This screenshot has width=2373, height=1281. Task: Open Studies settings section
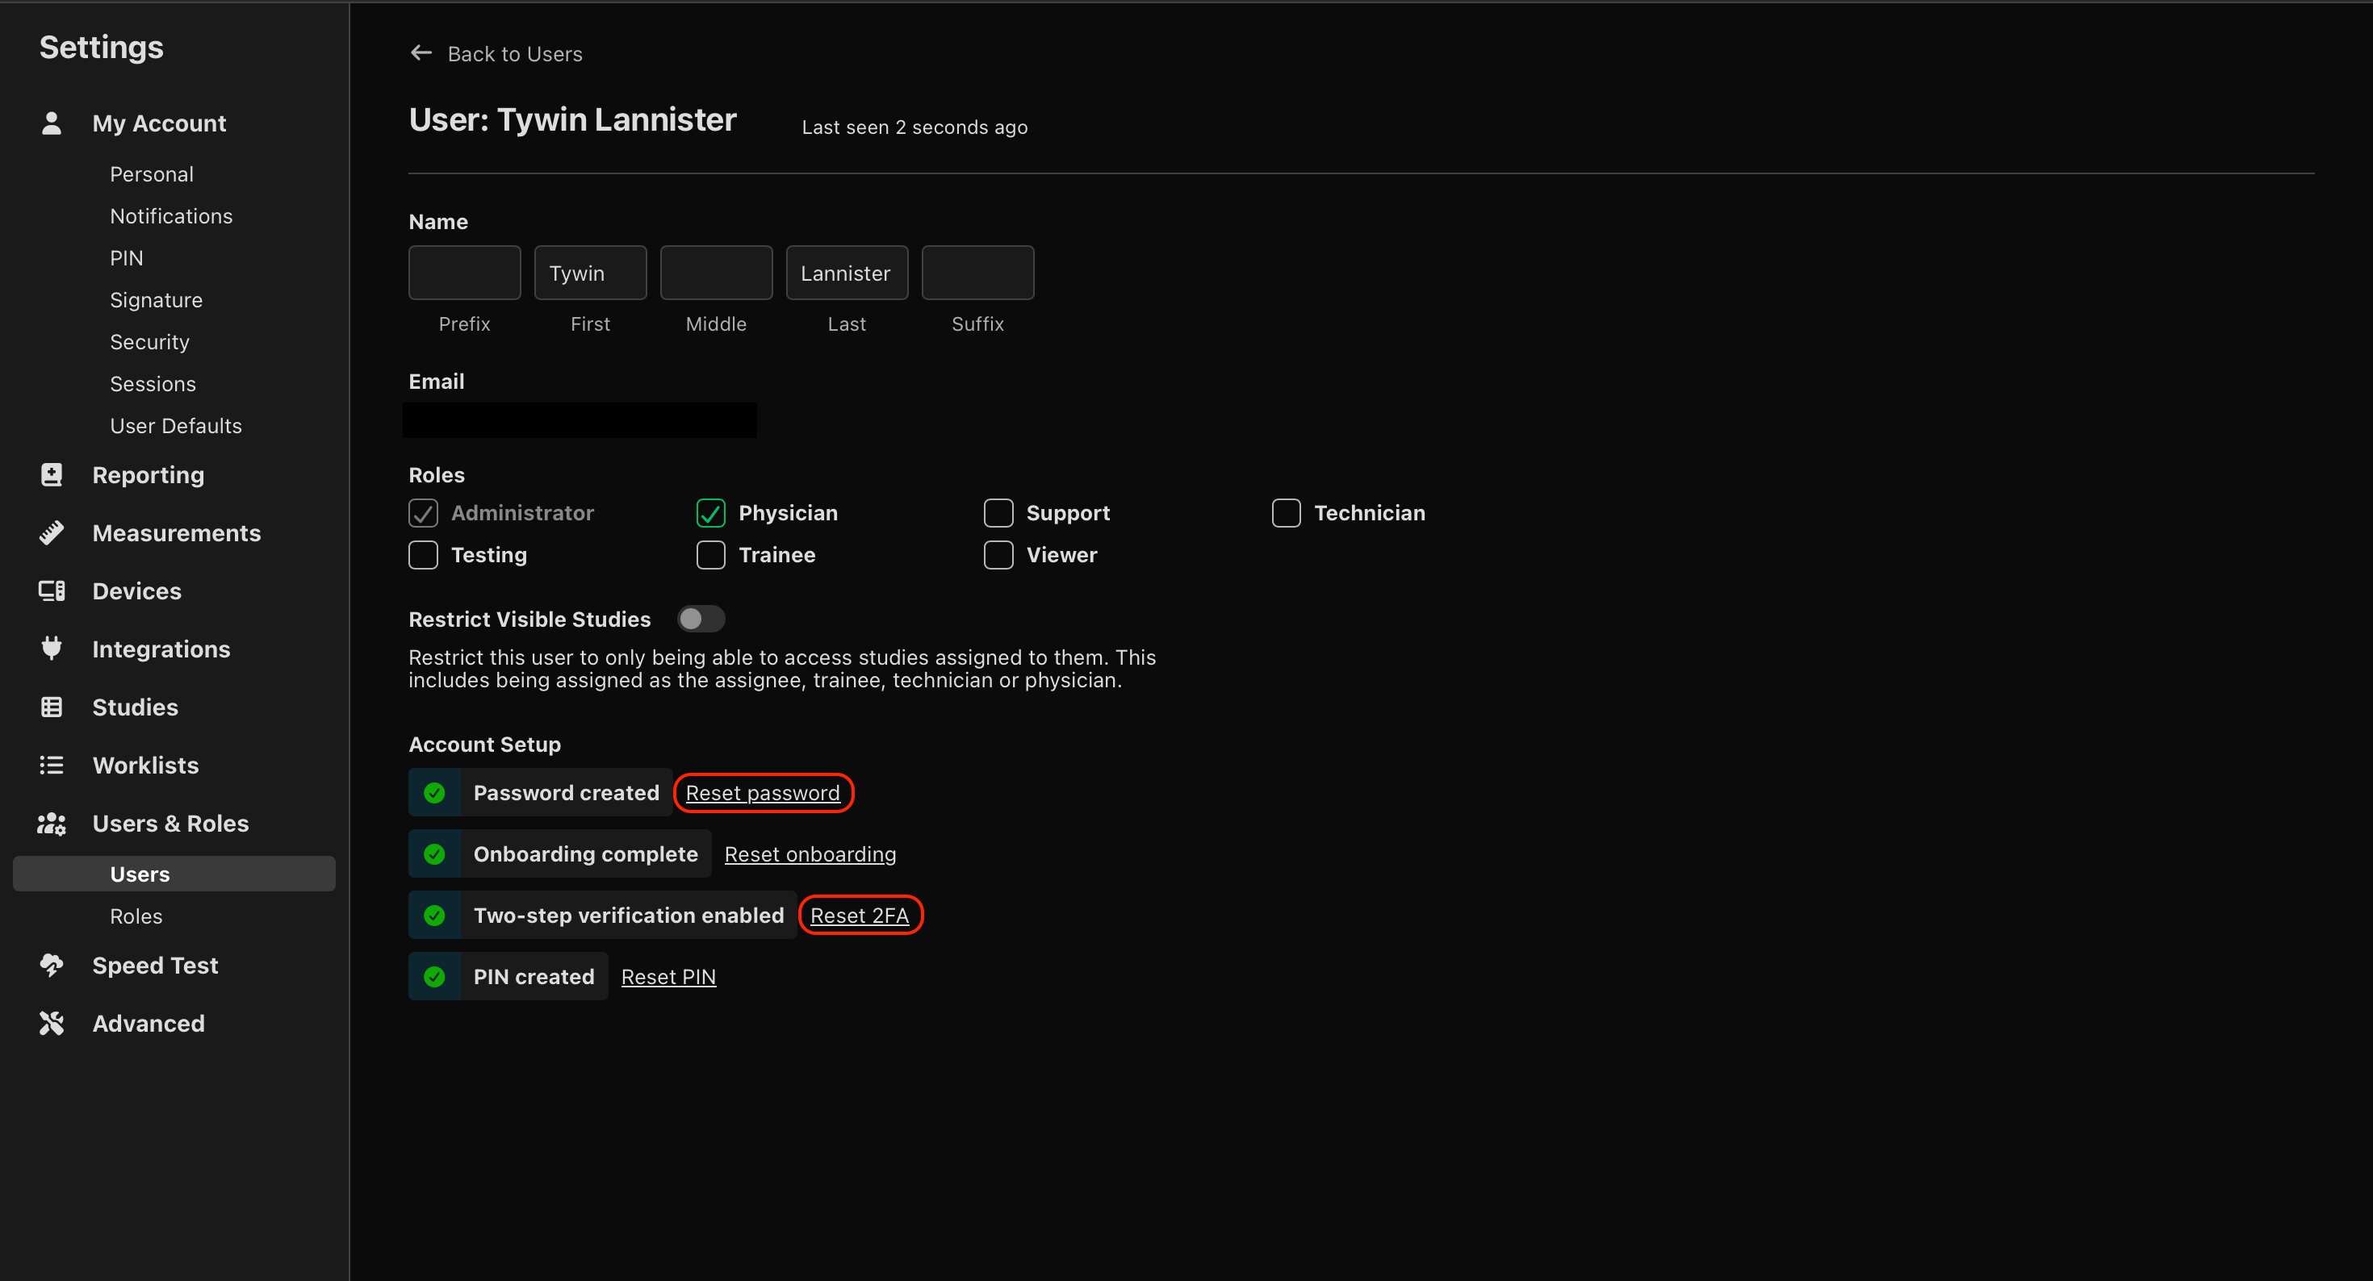pyautogui.click(x=136, y=707)
